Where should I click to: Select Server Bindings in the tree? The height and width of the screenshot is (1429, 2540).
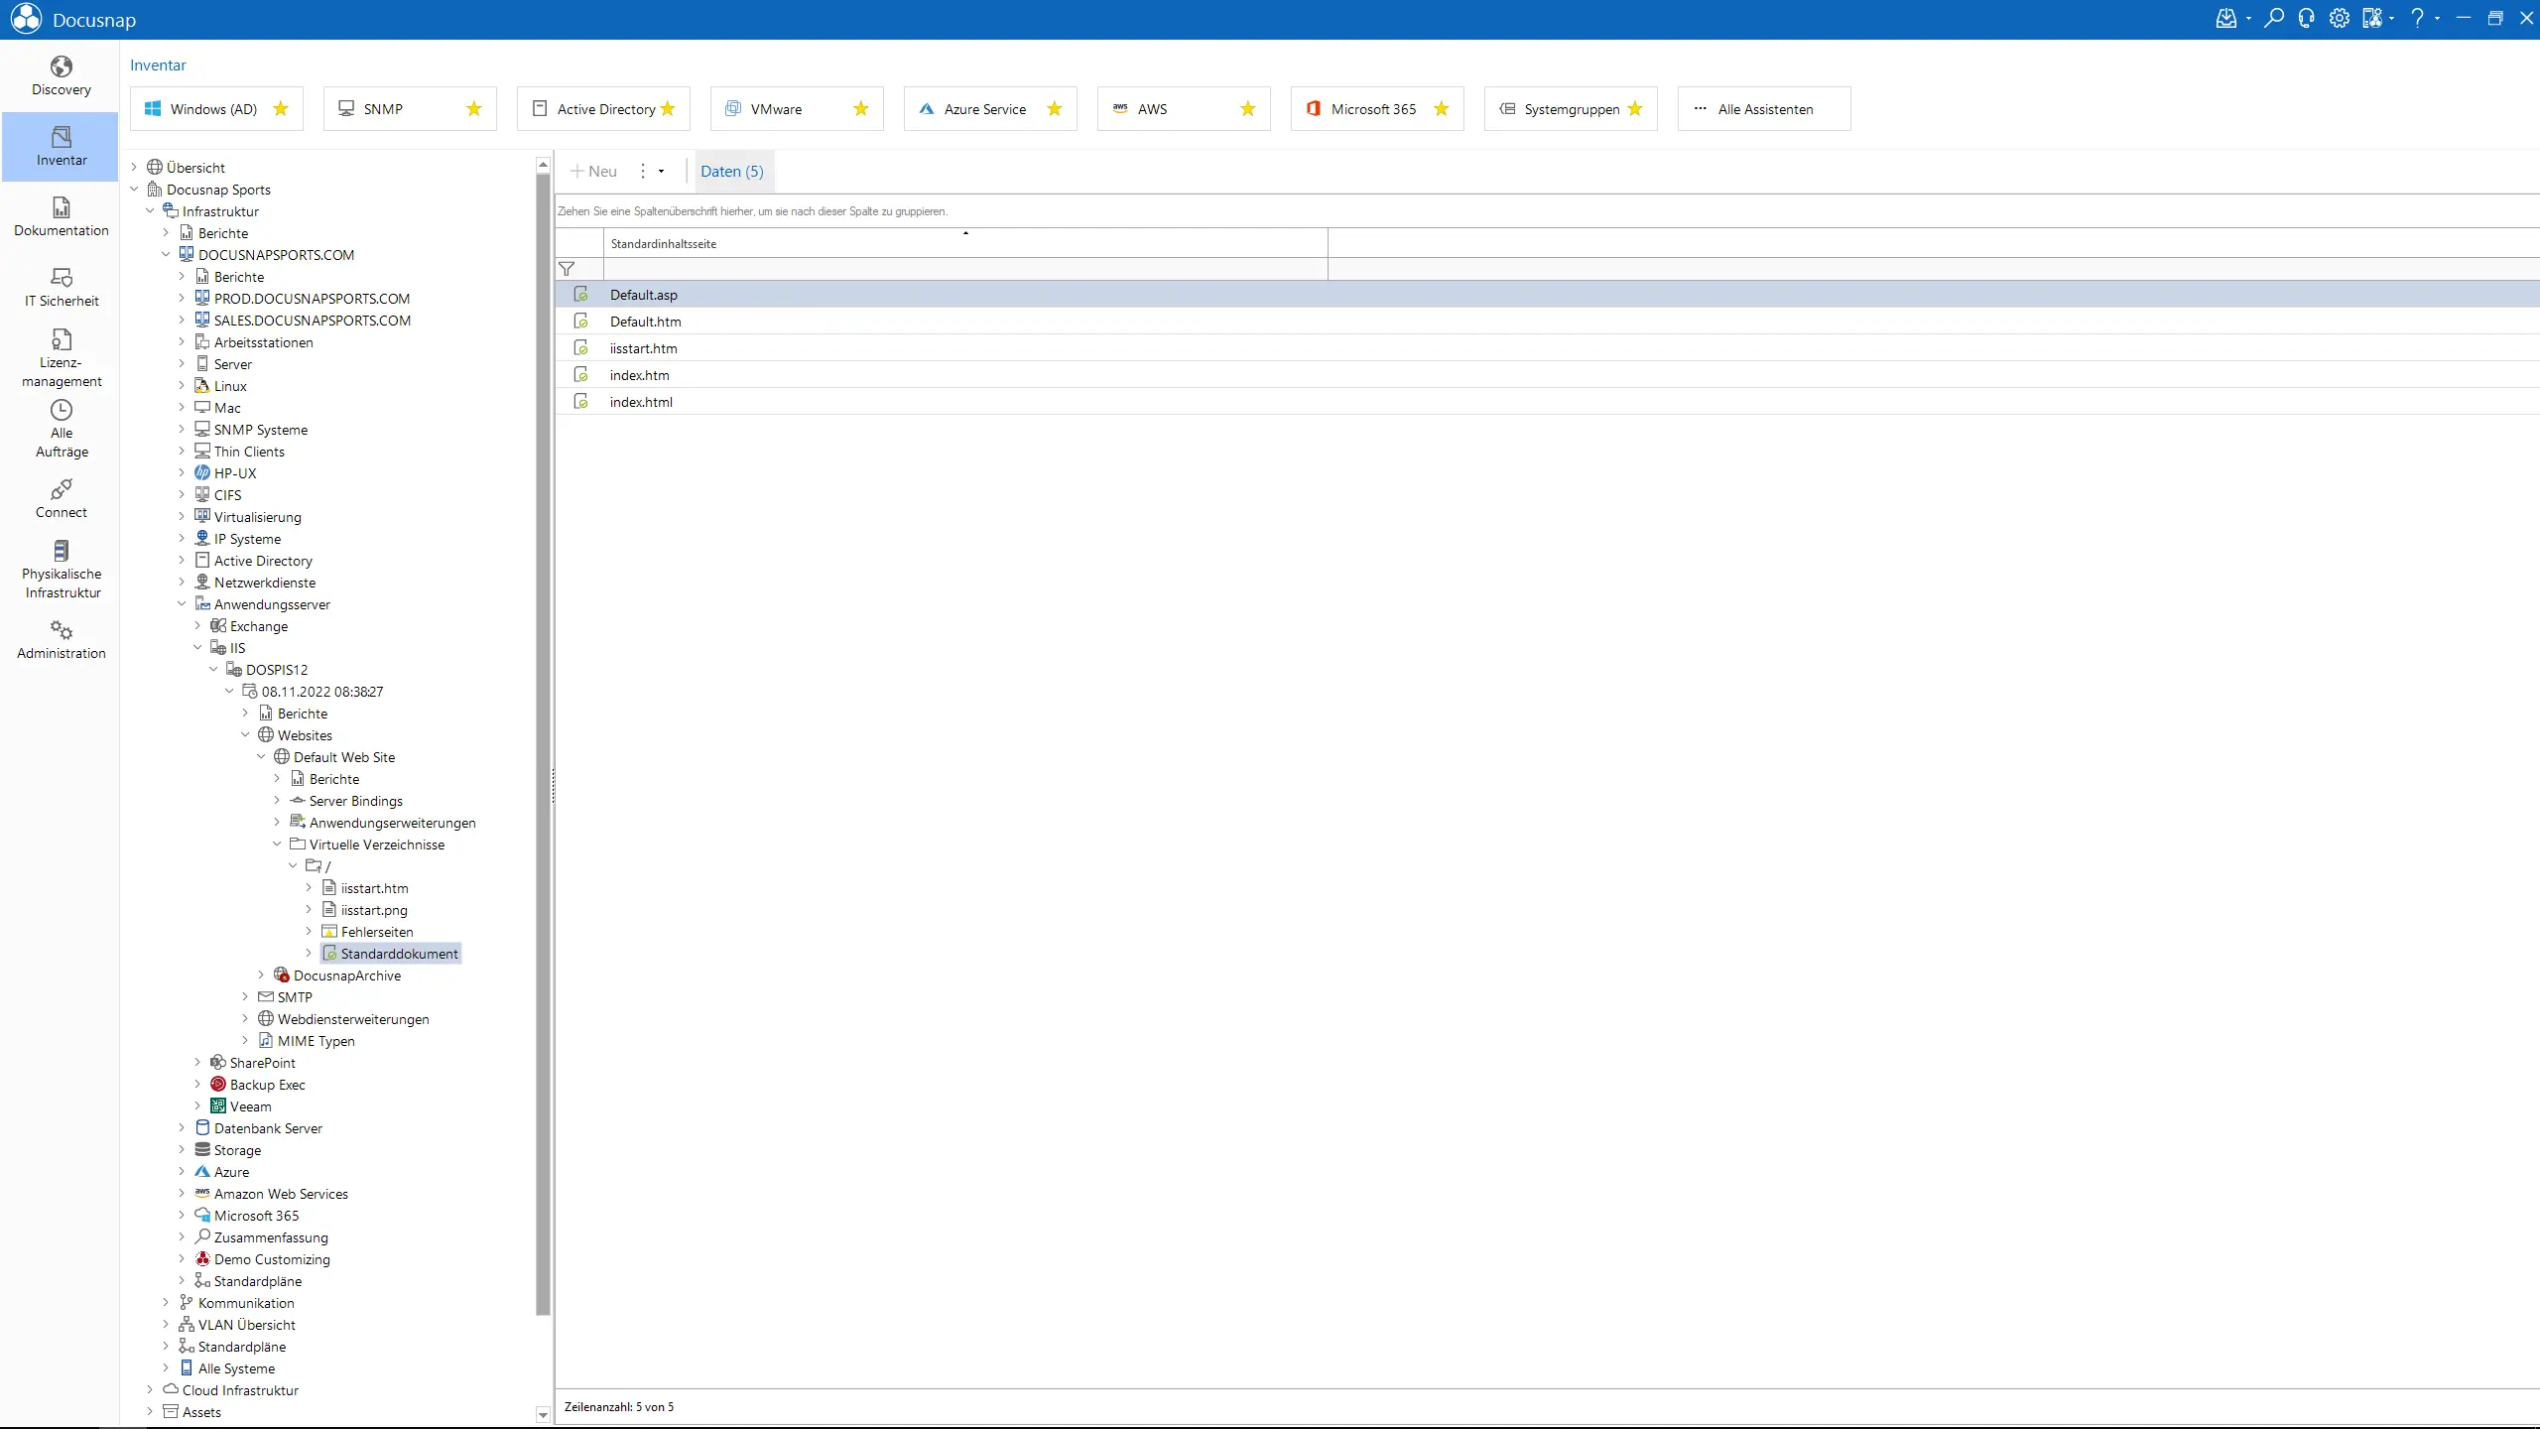click(355, 801)
